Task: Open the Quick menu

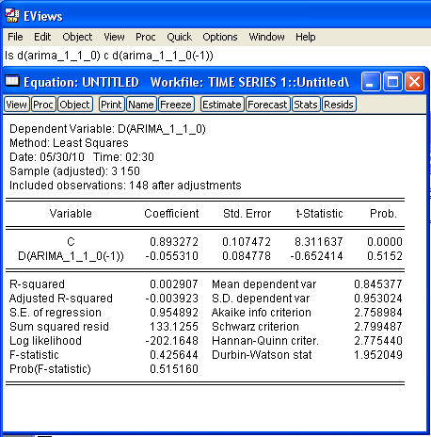Action: pos(179,37)
